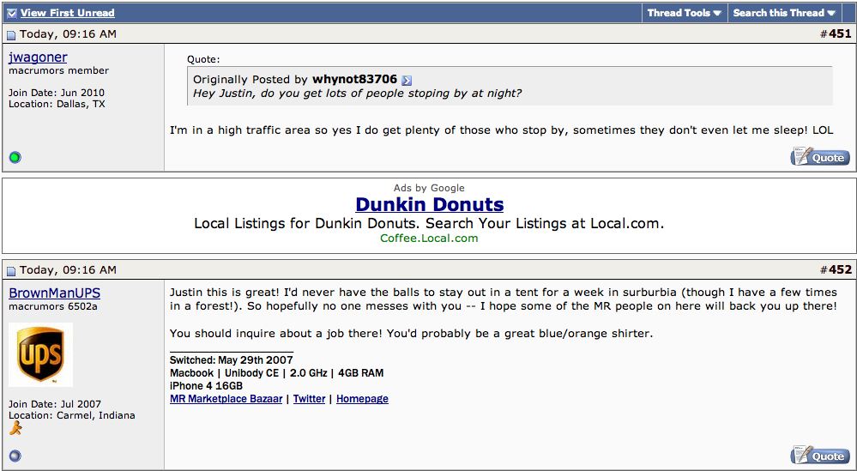Click the View First Unread arrow icon
Screen dimensions: 857x471
[x=11, y=13]
